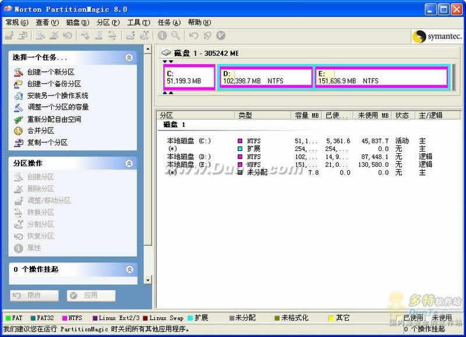Click the 创建一个新分区 task icon
This screenshot has width=466, height=337.
pyautogui.click(x=19, y=72)
